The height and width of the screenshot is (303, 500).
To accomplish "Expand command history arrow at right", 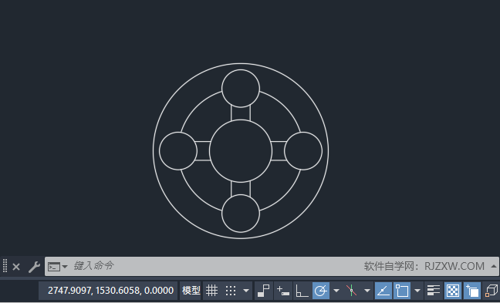I will tap(494, 266).
